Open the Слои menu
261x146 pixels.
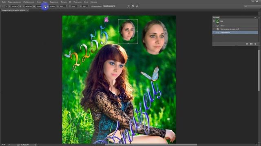click(39, 2)
